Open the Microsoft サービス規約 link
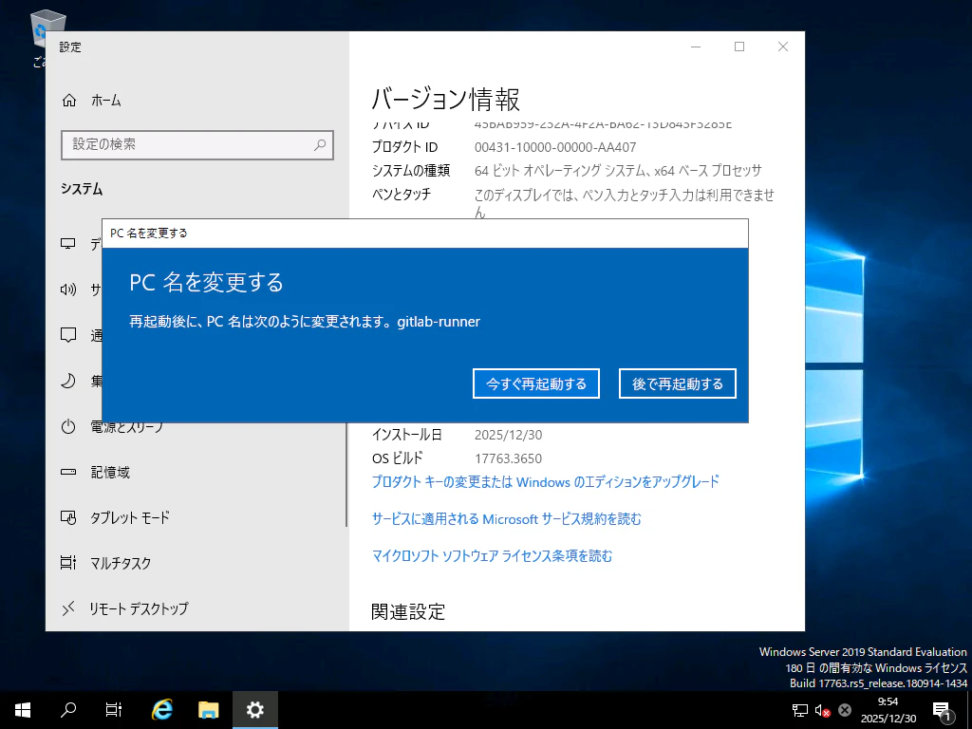972x729 pixels. pos(520,519)
